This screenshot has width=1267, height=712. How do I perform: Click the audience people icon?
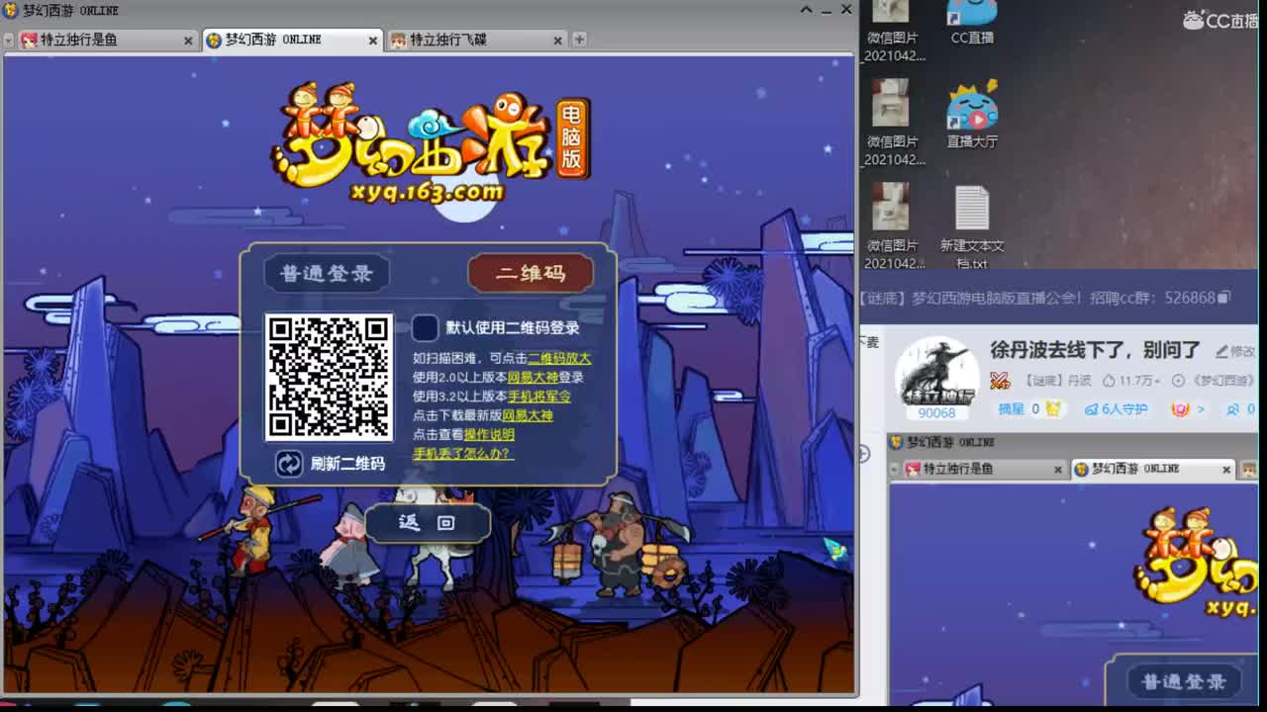pos(1233,408)
